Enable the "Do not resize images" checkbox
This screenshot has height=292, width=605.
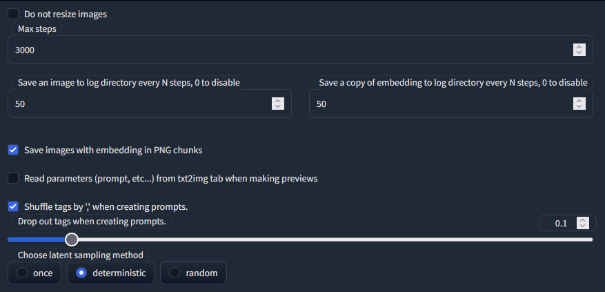(13, 14)
